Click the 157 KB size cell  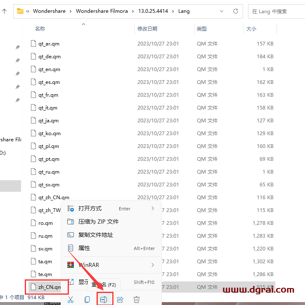click(265, 44)
